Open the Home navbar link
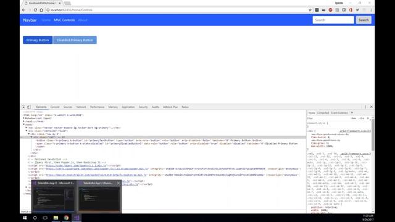This screenshot has width=395, height=222. 46,20
